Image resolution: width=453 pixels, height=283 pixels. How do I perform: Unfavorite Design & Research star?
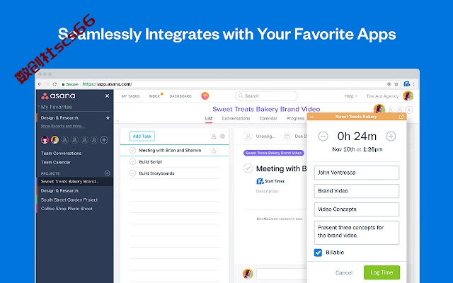(x=108, y=118)
